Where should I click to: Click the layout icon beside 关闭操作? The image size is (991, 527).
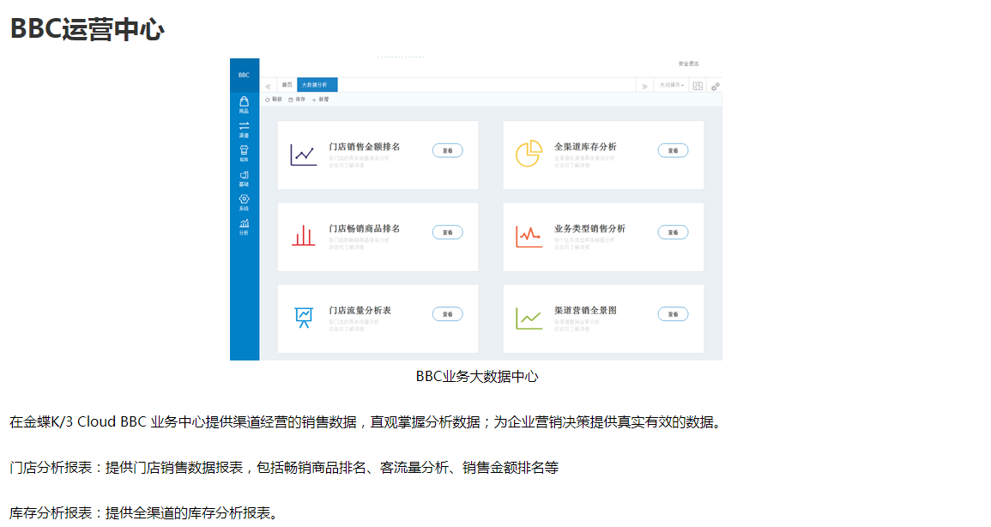coord(698,86)
